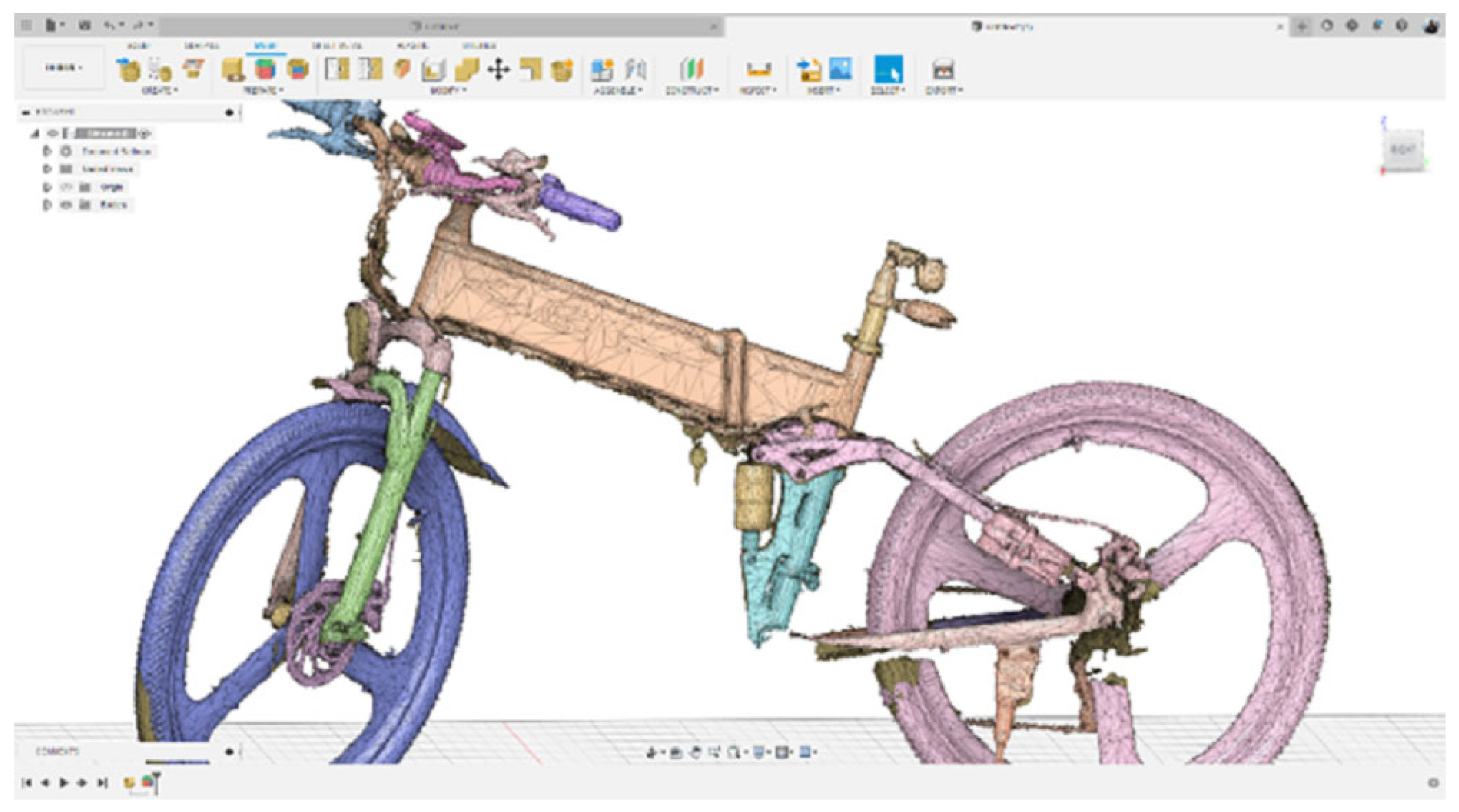
Task: Toggle visibility eye of the Origin folder
Action: click(66, 187)
